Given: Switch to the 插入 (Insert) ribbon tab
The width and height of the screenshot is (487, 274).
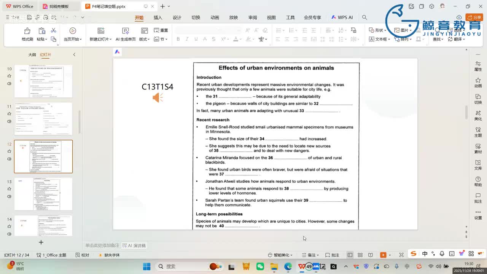Looking at the screenshot, I should [x=158, y=18].
